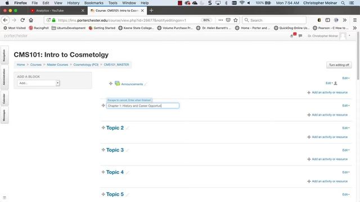Click the Turn editing off button
This screenshot has height=202, width=360.
pos(339,65)
